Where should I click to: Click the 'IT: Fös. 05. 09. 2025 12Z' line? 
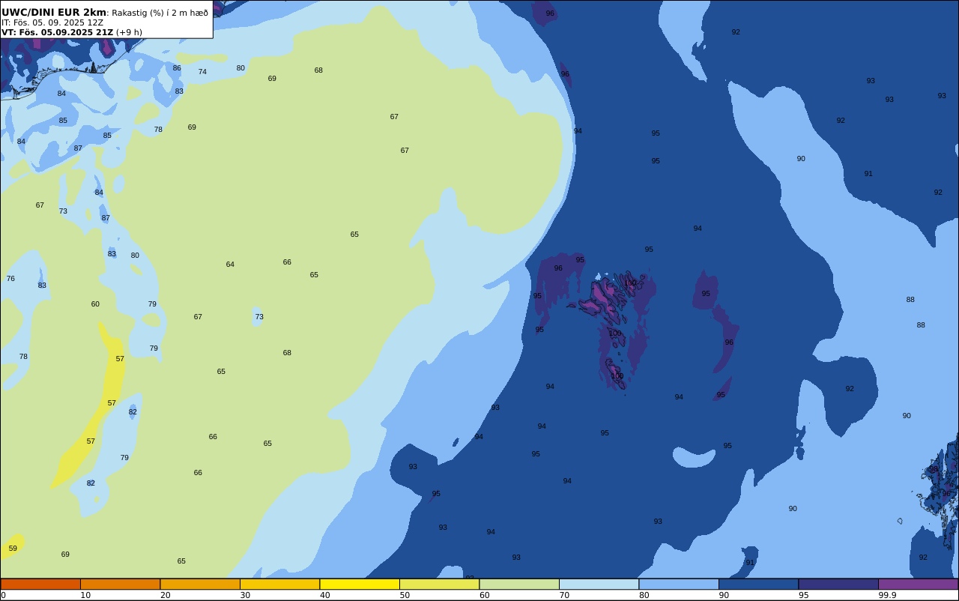[x=52, y=22]
